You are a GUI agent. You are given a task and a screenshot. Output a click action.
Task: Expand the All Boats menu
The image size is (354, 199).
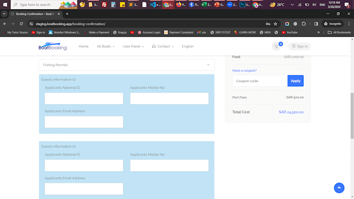click(106, 46)
